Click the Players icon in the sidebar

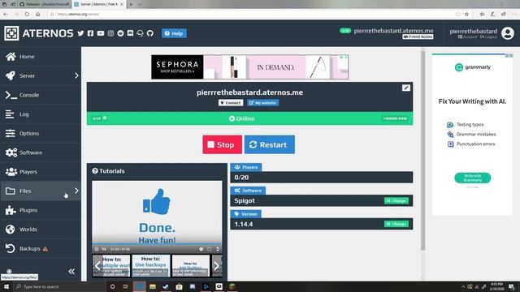pyautogui.click(x=11, y=171)
